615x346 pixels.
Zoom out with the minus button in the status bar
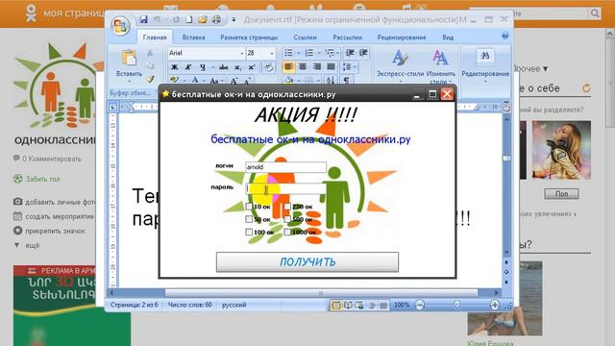(420, 305)
